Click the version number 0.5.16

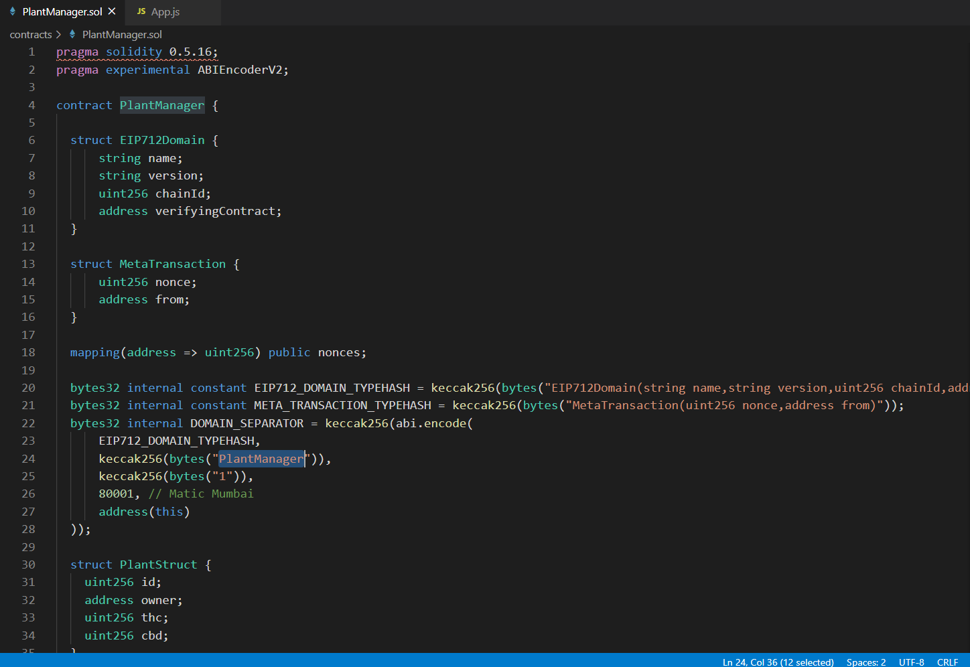point(190,52)
